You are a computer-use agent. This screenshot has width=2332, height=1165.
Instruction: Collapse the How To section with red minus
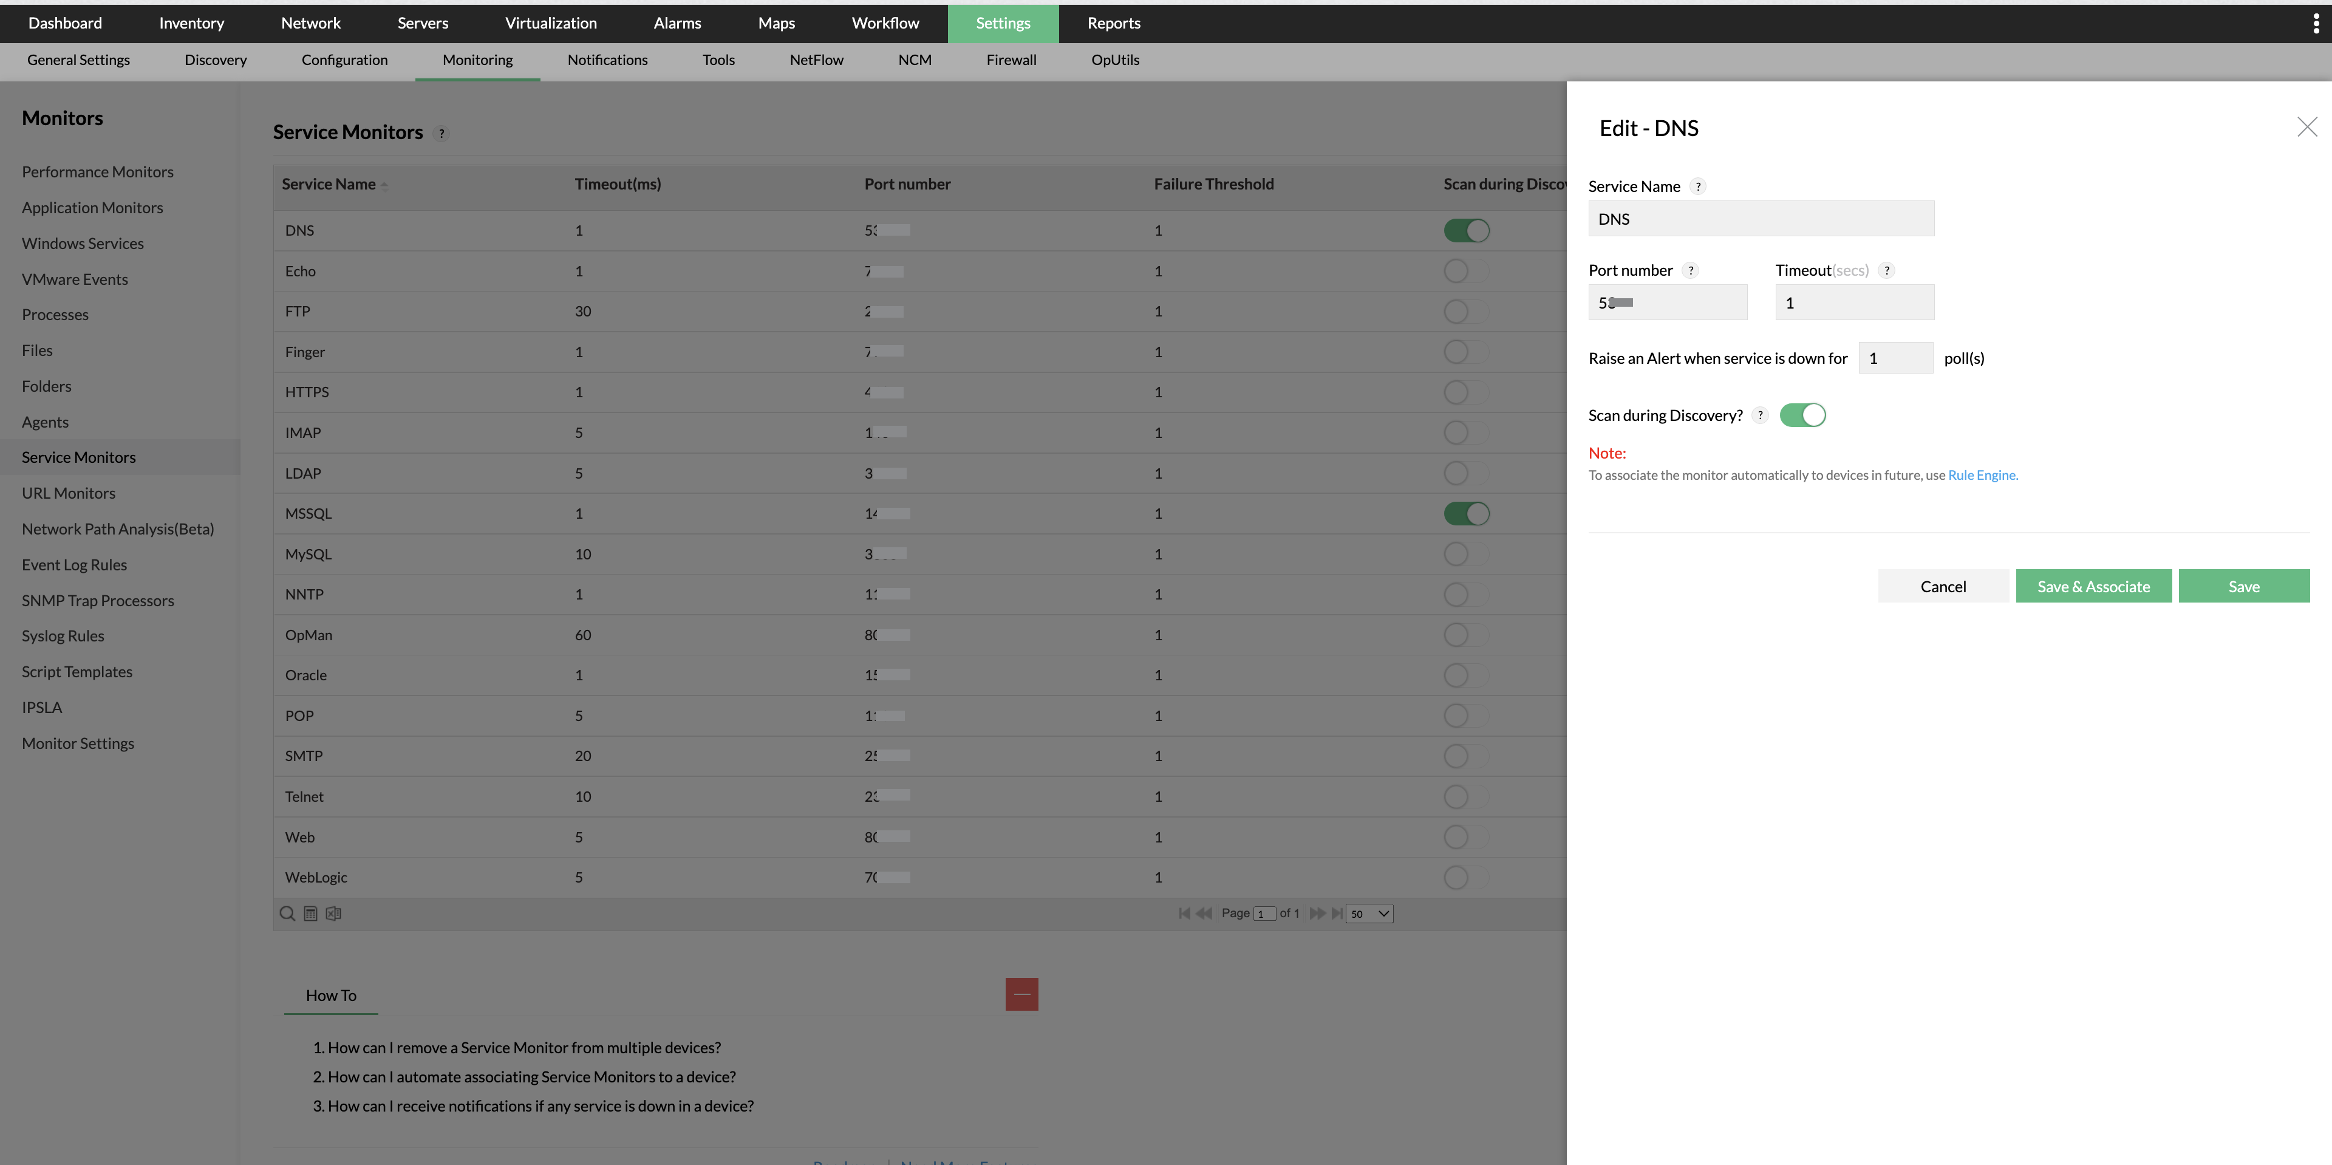pyautogui.click(x=1021, y=994)
